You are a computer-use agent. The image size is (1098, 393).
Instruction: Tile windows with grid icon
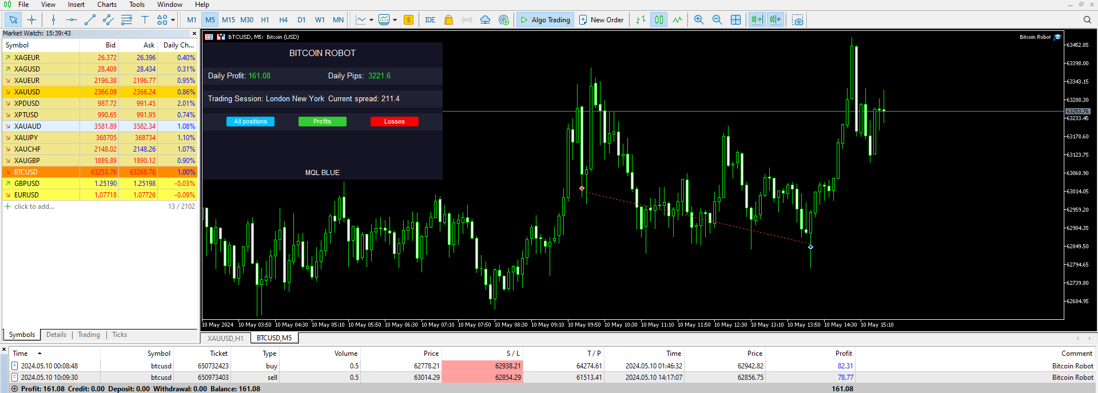[735, 20]
